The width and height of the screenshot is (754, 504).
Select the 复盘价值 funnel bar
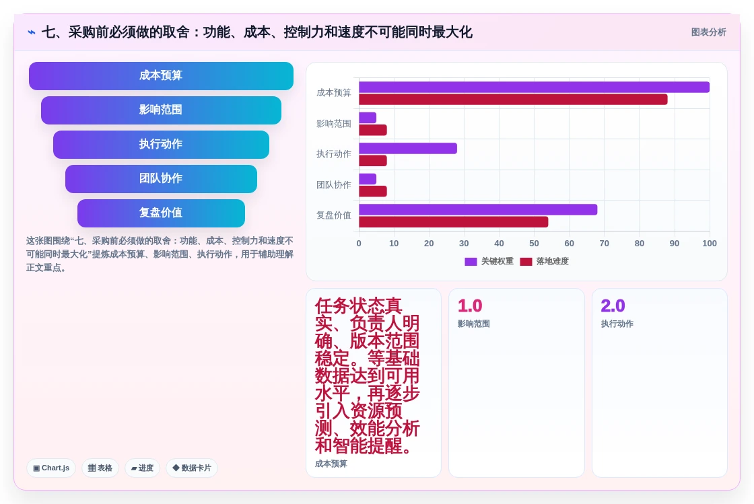tap(161, 213)
